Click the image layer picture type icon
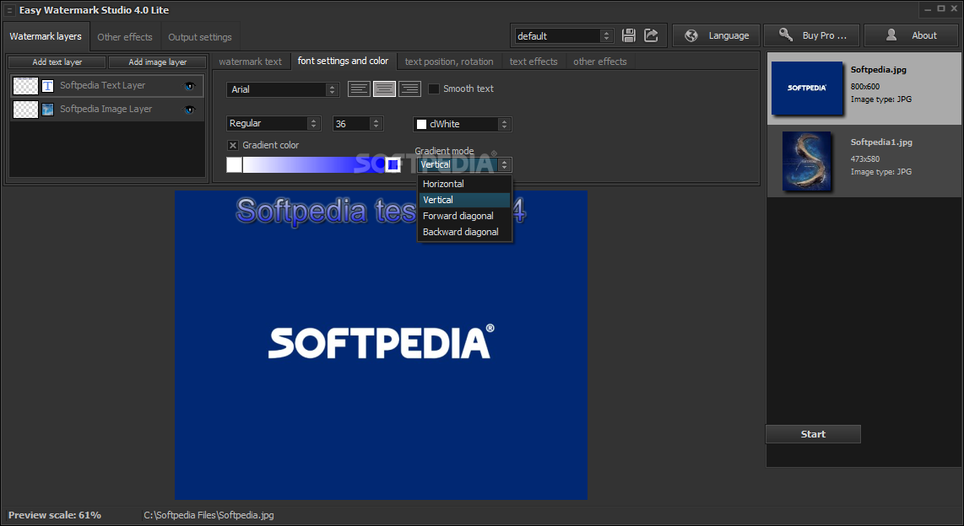This screenshot has width=964, height=526. tap(47, 110)
